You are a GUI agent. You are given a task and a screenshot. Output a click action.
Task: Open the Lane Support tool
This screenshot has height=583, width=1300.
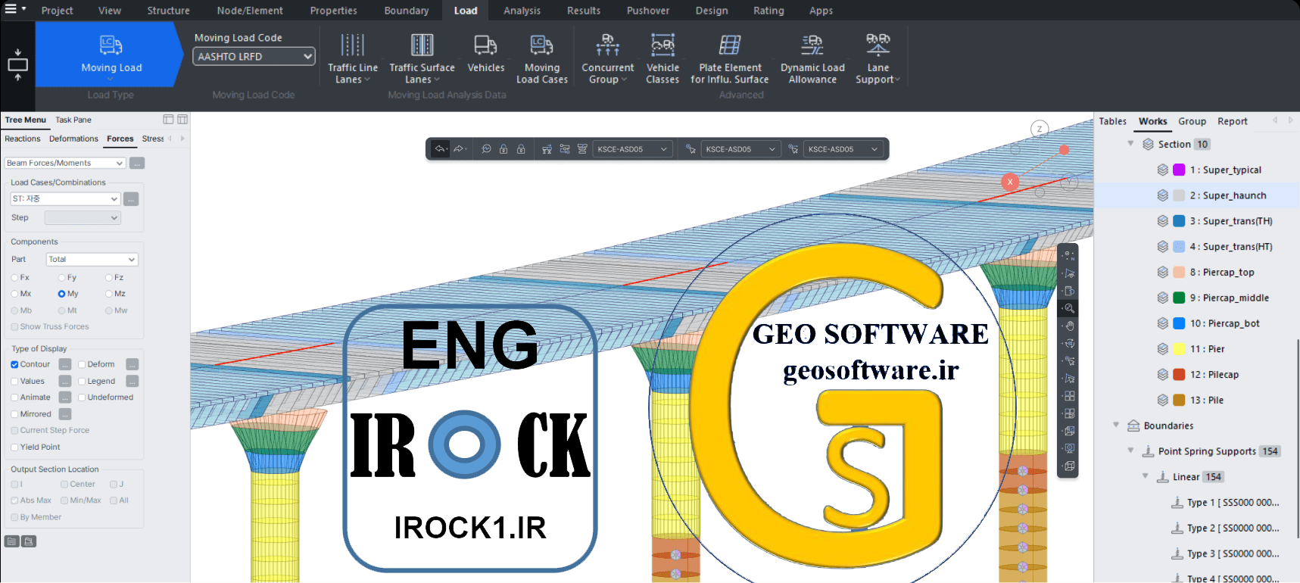tap(878, 58)
